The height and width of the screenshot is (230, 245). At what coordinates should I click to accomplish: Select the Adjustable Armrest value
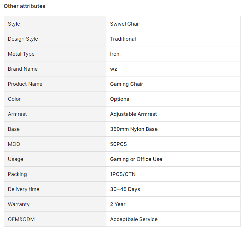pyautogui.click(x=134, y=114)
